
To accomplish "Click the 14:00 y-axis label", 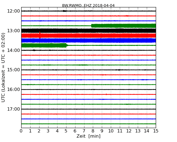I will click(14, 50).
